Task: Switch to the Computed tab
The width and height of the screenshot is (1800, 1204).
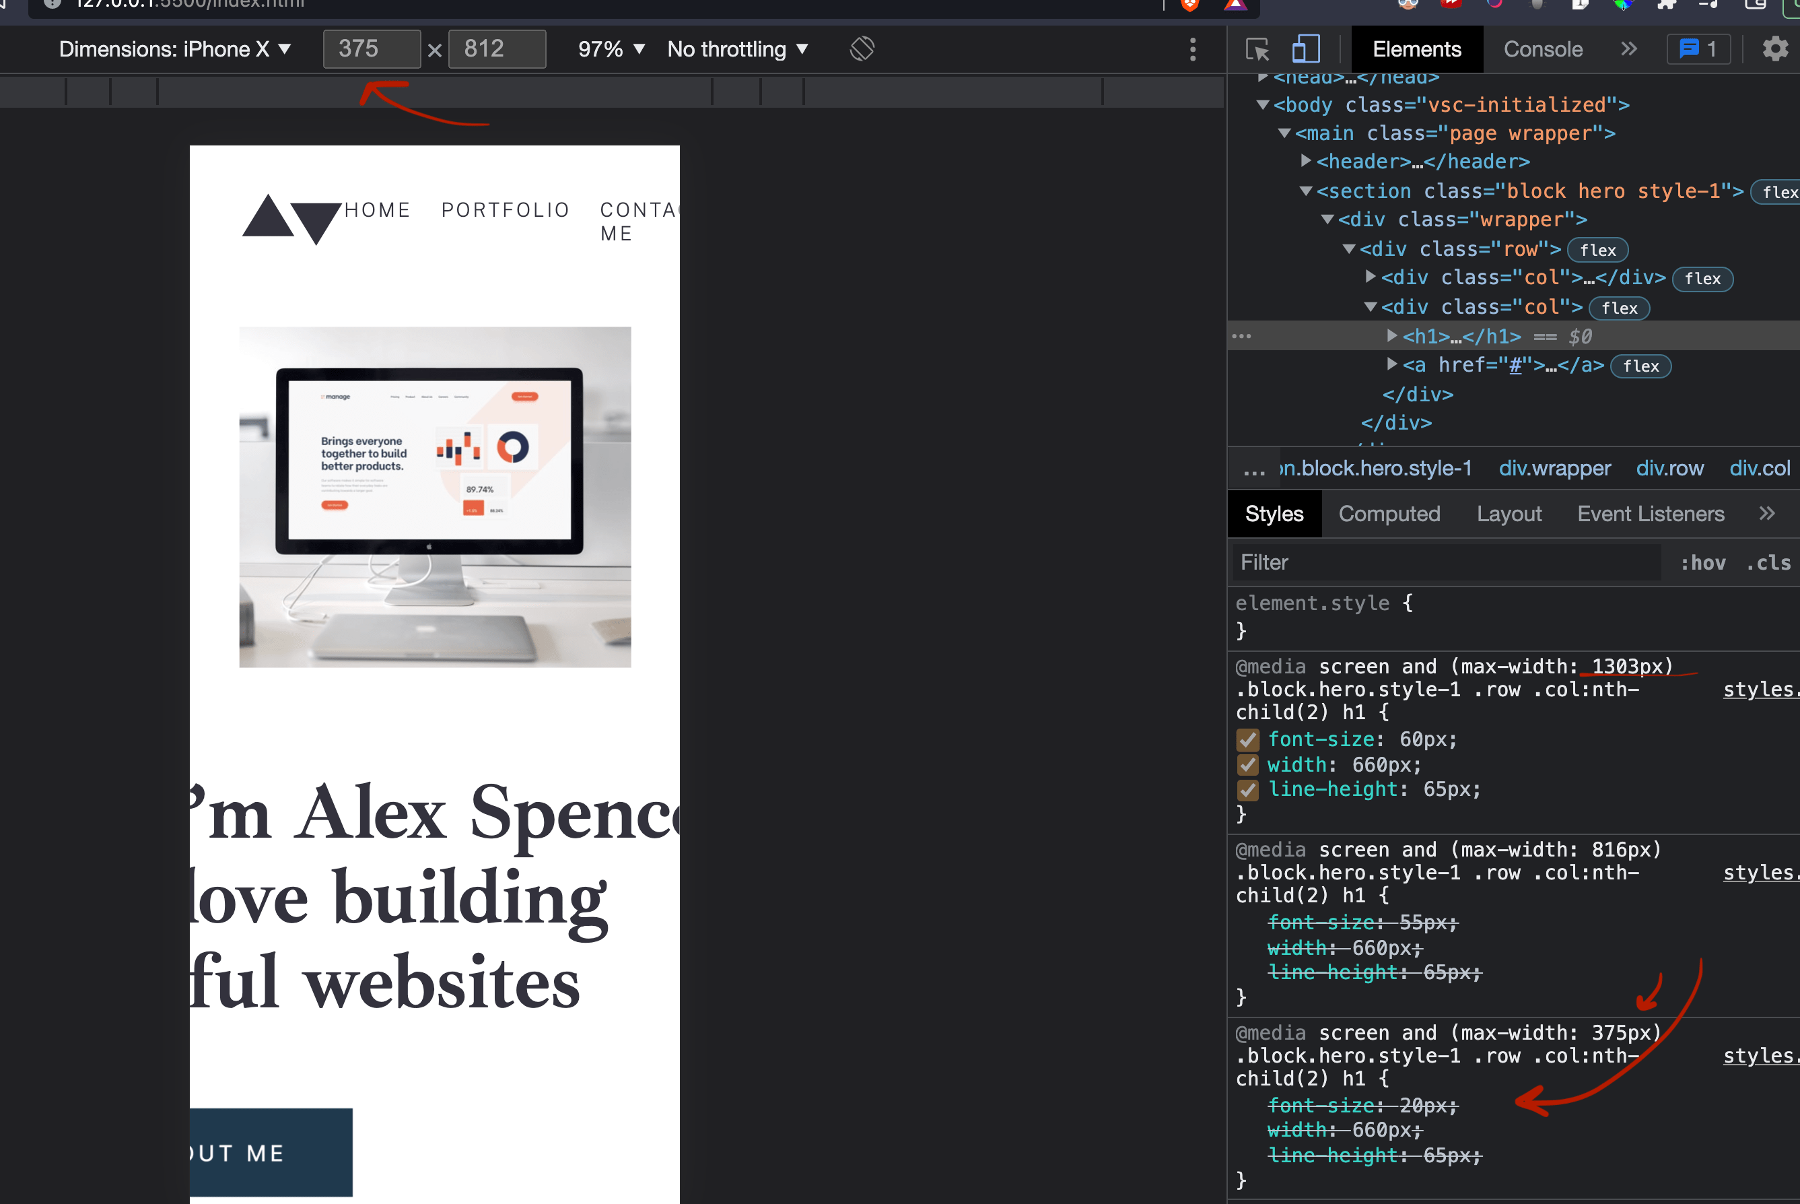Action: (x=1389, y=514)
